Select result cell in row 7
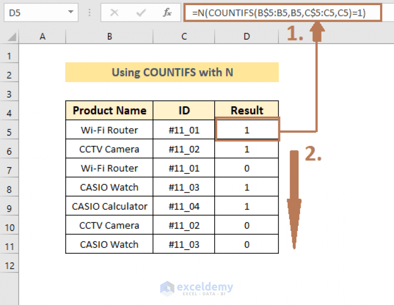394x305 pixels. coord(247,168)
